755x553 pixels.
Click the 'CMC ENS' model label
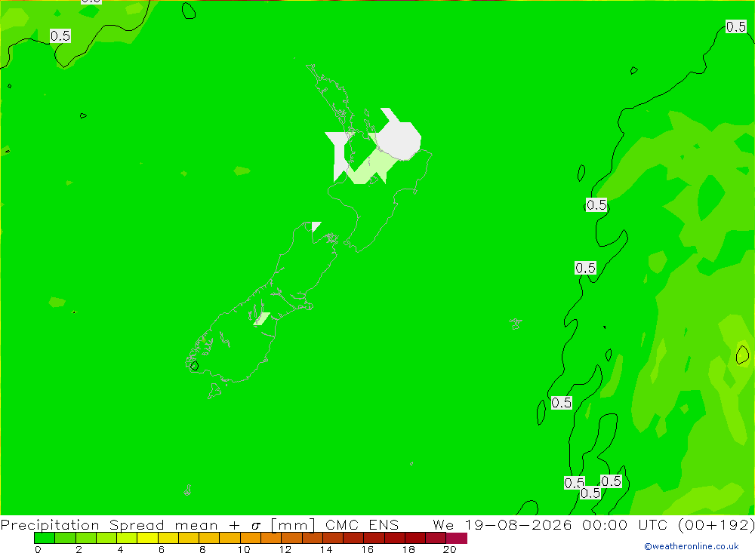pos(362,524)
